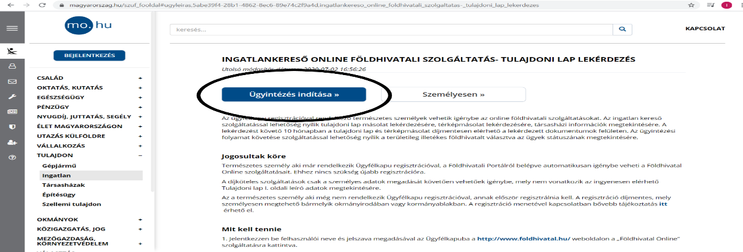Expand the PÉNZÜGY category
Screen dimensions: 743x252
140,107
